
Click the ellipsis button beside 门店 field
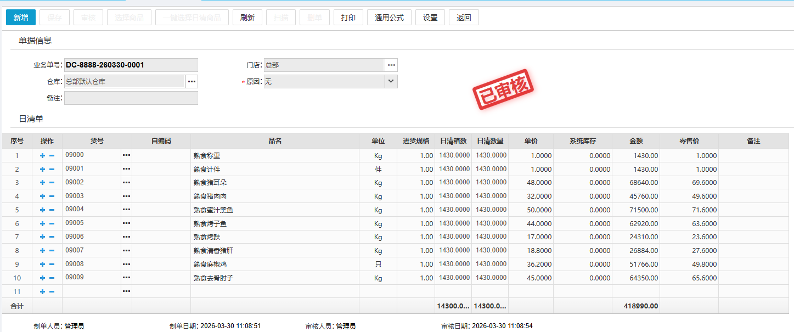[x=391, y=65]
